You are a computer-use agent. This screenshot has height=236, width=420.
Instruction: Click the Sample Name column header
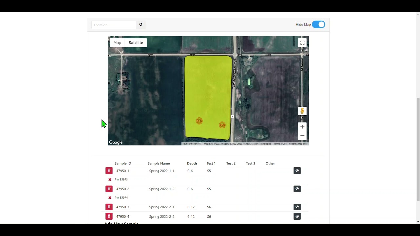[158, 163]
